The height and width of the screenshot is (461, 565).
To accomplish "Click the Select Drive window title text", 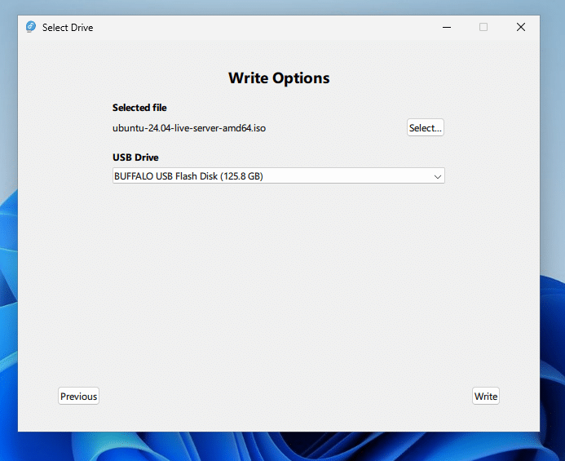I will [68, 28].
